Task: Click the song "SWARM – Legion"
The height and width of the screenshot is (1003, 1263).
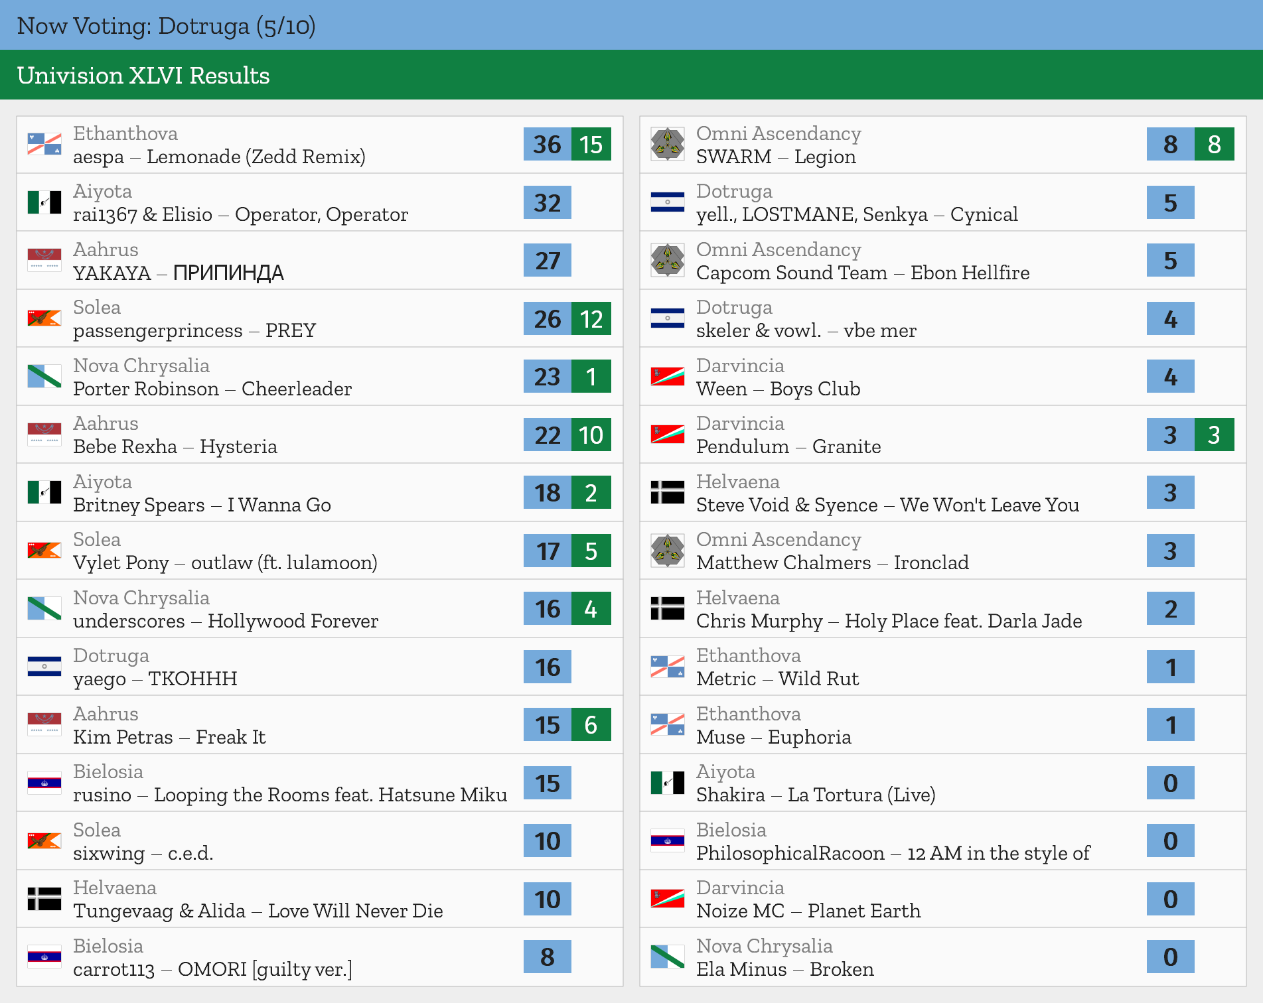Action: [776, 157]
